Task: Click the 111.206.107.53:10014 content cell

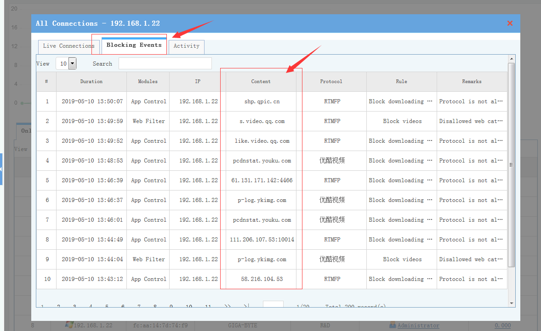Action: [262, 240]
